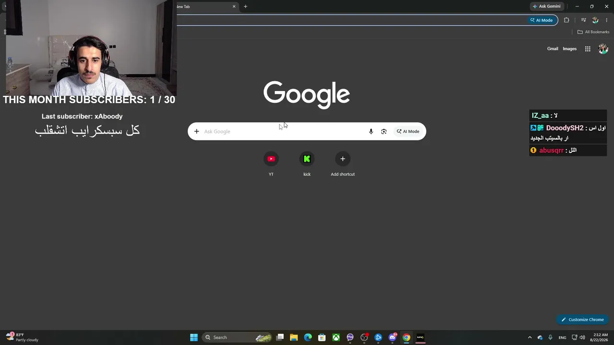This screenshot has width=614, height=345.
Task: Open the Images link
Action: [x=570, y=49]
